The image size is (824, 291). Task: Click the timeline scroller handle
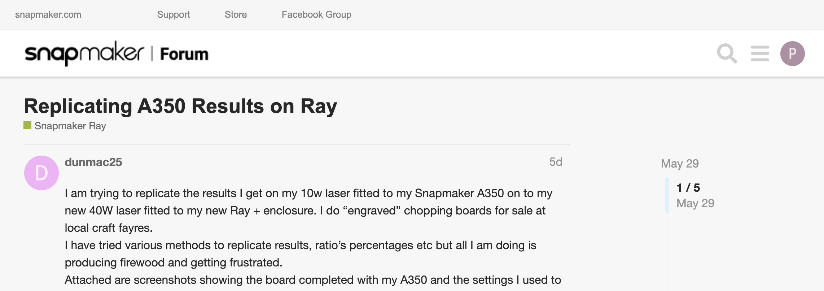[667, 195]
